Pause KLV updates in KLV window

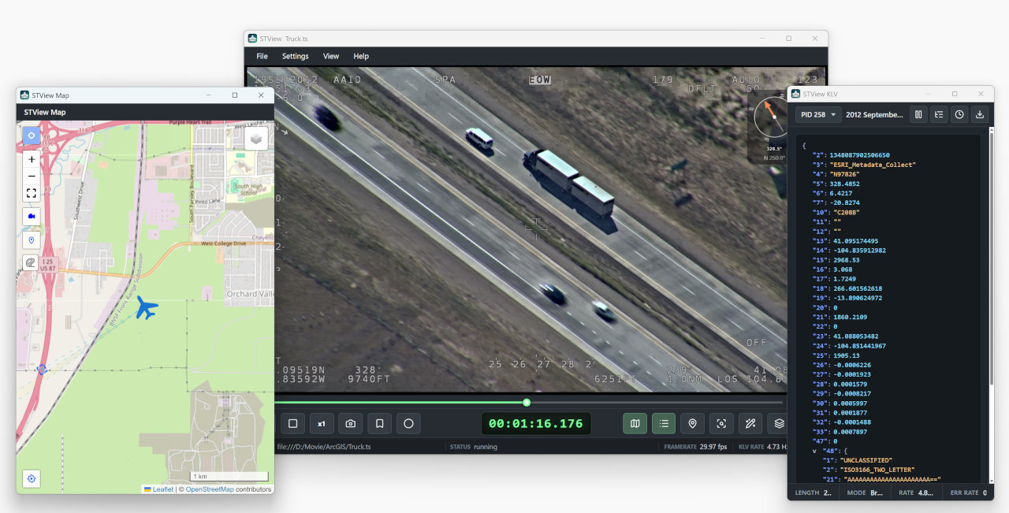918,114
